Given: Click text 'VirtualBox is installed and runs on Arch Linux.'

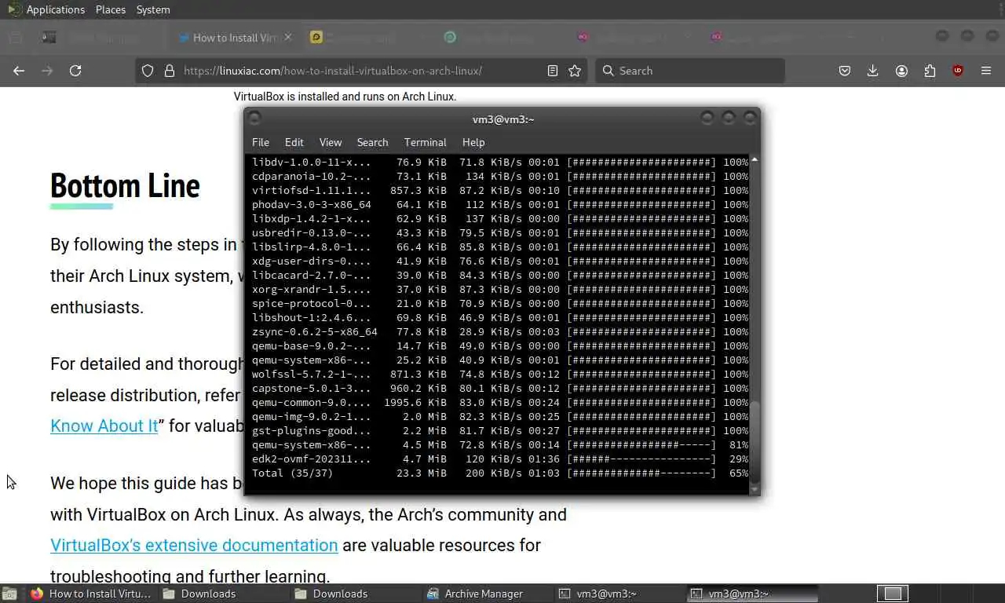Looking at the screenshot, I should (x=345, y=97).
